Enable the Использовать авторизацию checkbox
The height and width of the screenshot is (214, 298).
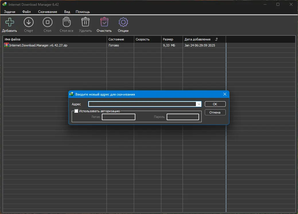[x=76, y=111]
